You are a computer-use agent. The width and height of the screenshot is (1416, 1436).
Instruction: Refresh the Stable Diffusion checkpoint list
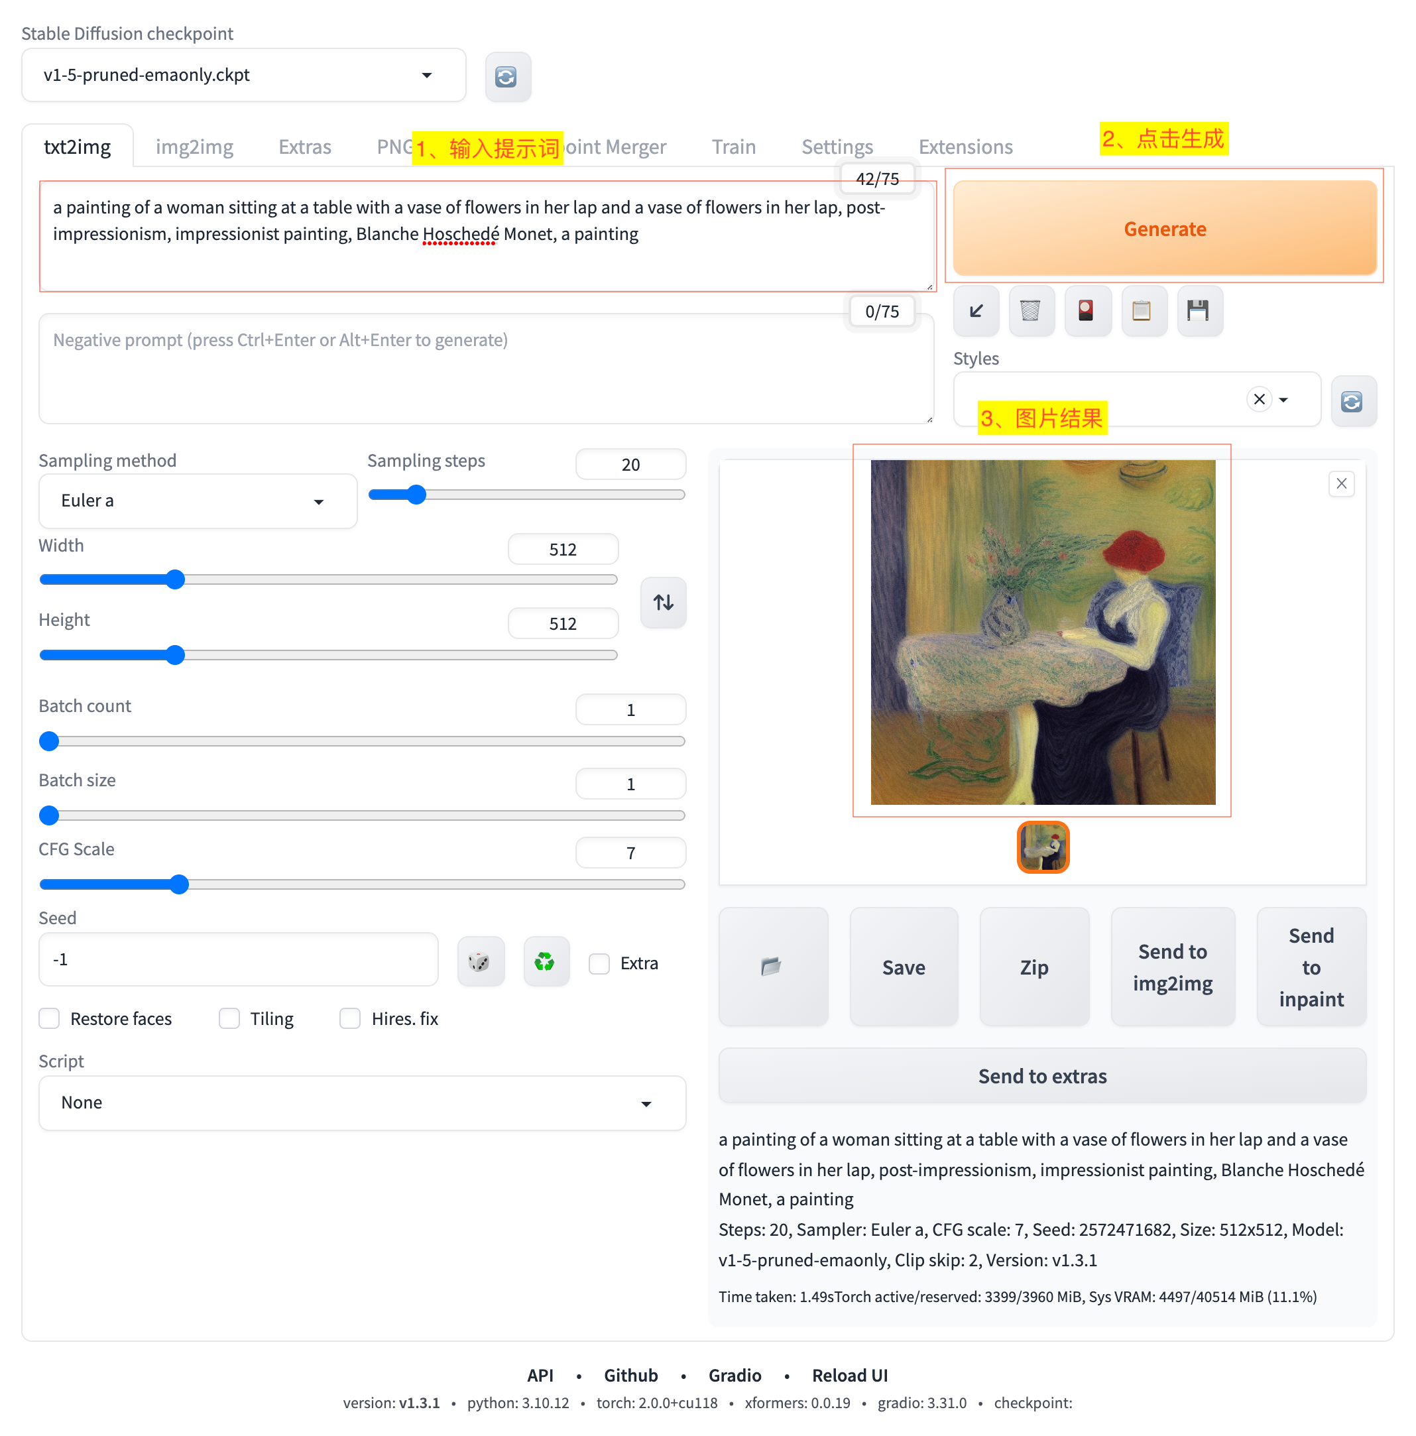508,76
